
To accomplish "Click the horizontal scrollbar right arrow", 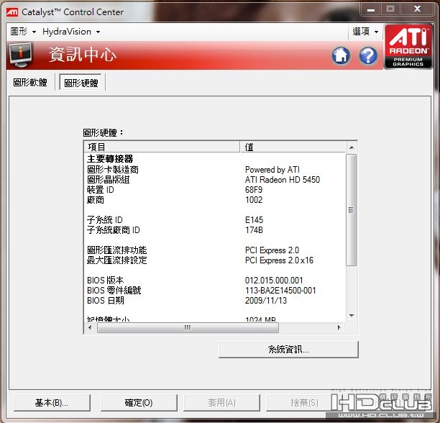I will [x=339, y=327].
